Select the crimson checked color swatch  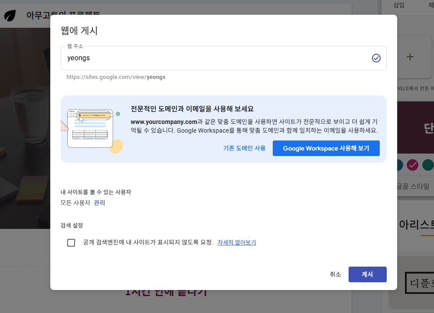pos(412,165)
